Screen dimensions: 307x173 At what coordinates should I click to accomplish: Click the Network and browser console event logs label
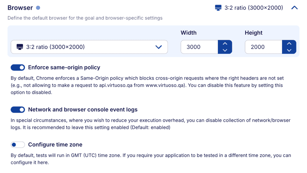(x=83, y=110)
